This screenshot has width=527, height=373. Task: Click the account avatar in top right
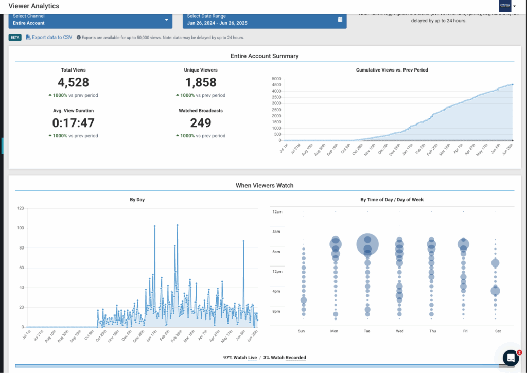tap(505, 6)
